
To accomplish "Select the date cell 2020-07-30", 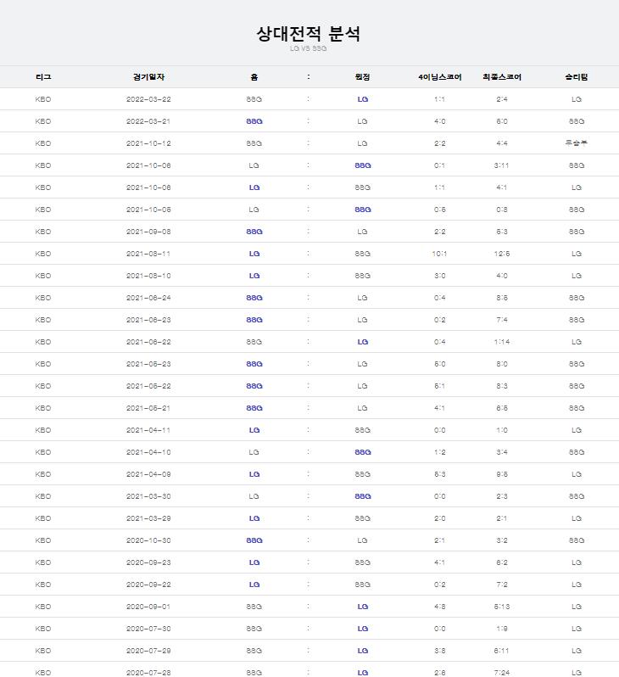I will 148,628.
